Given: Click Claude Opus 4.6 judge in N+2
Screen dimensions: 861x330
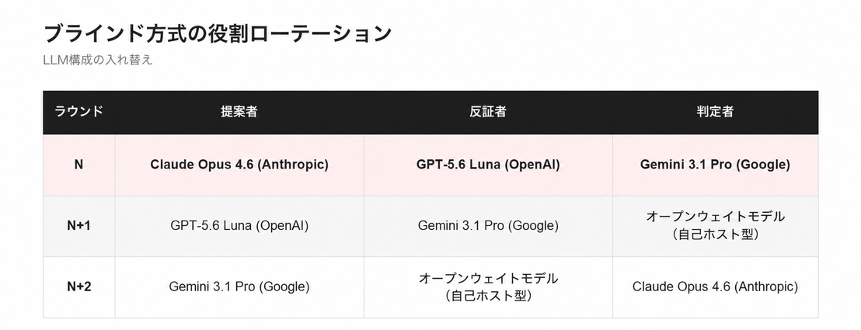Looking at the screenshot, I should pyautogui.click(x=715, y=287).
